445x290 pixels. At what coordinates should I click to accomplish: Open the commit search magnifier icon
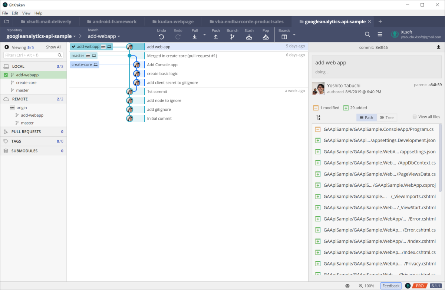[367, 34]
